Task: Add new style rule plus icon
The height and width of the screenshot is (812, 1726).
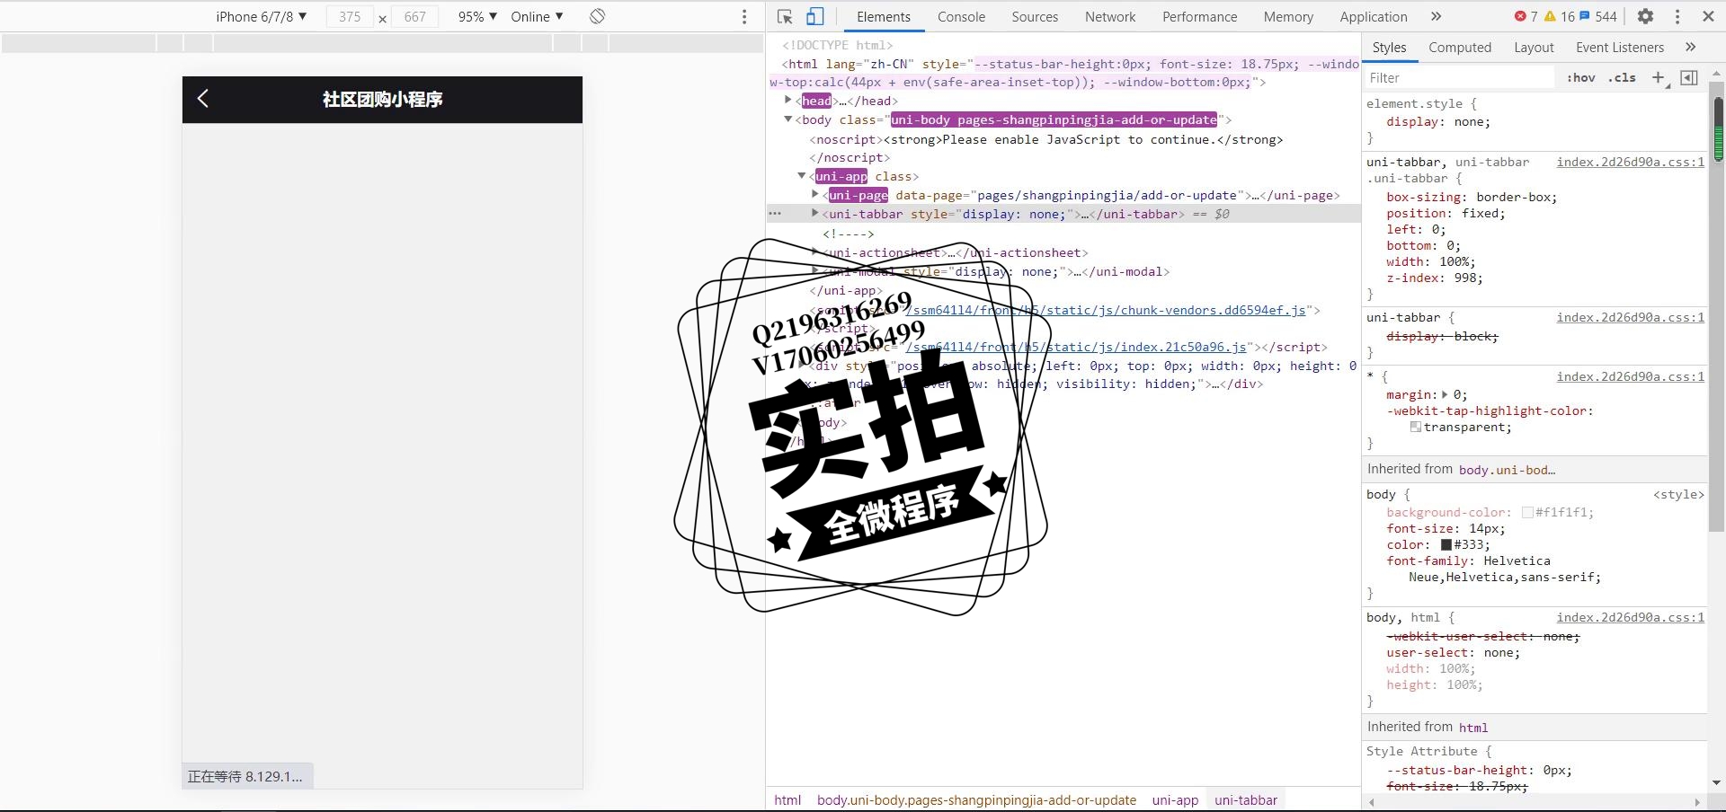Action: pyautogui.click(x=1659, y=77)
